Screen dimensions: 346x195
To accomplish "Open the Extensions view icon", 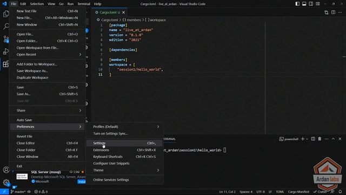I will point(6,64).
